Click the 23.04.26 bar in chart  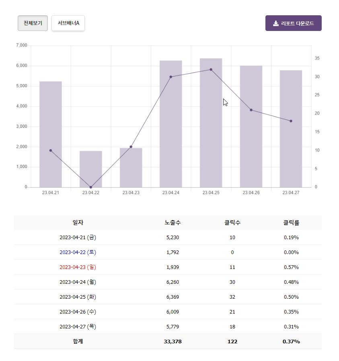(x=251, y=126)
